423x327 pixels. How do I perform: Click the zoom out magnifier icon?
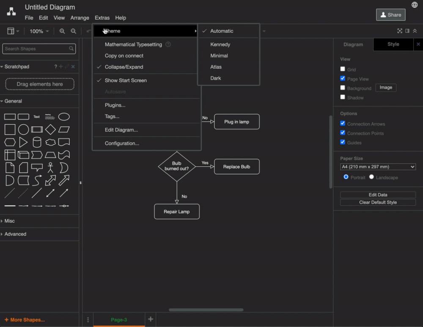click(73, 31)
